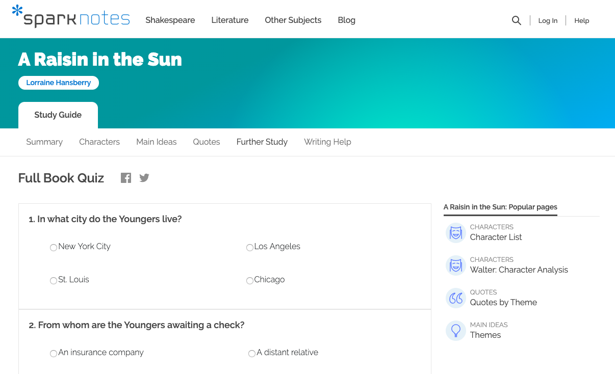This screenshot has width=615, height=374.
Task: Open the Walter: Character Analysis page
Action: point(519,270)
